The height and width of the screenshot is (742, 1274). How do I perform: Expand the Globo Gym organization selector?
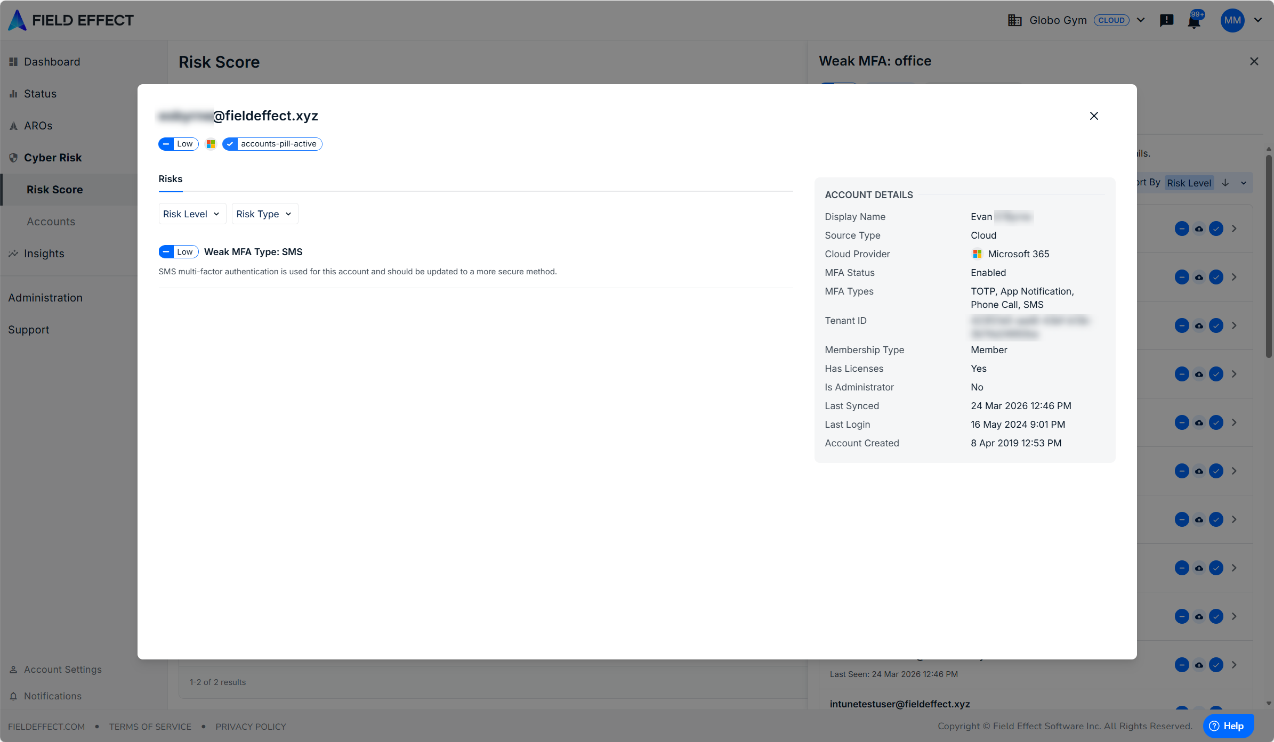click(x=1141, y=20)
